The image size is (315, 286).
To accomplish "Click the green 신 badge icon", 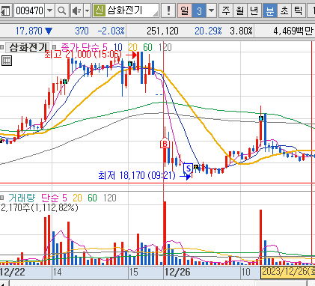I will tap(100, 10).
